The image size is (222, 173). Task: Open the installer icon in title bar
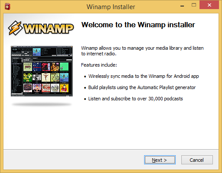pos(7,6)
